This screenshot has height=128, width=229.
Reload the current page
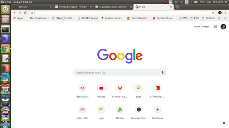click(25, 13)
